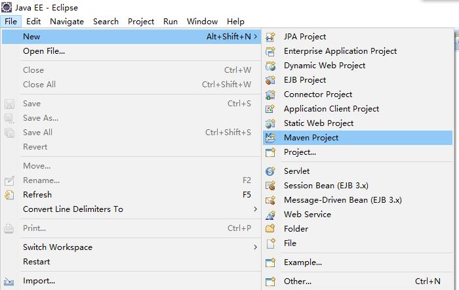Open the Navigate menu
This screenshot has height=290, width=459.
click(67, 22)
